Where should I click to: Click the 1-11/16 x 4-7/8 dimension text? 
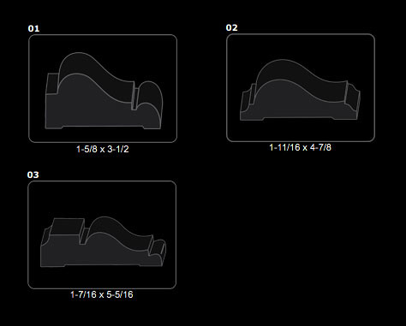coord(300,147)
